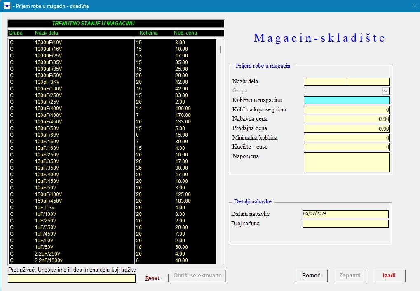
Task: Select the Prodajna cena input box
Action: [x=346, y=129]
